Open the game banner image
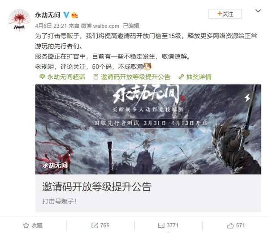Screen dimensions: 269x233 148,129
